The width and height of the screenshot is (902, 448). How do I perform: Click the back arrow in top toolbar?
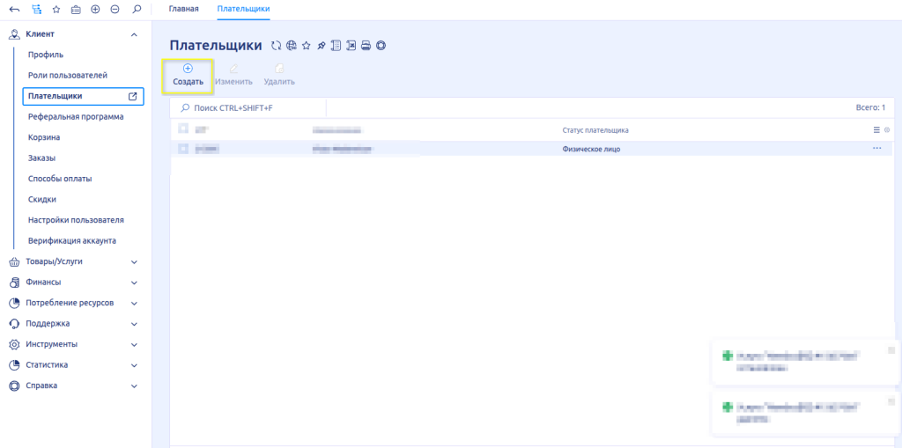pos(14,9)
